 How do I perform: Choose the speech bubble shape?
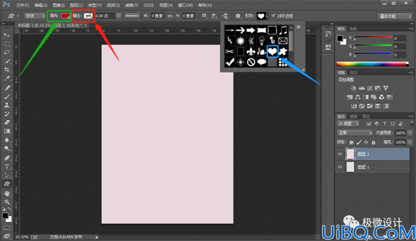tap(261, 62)
